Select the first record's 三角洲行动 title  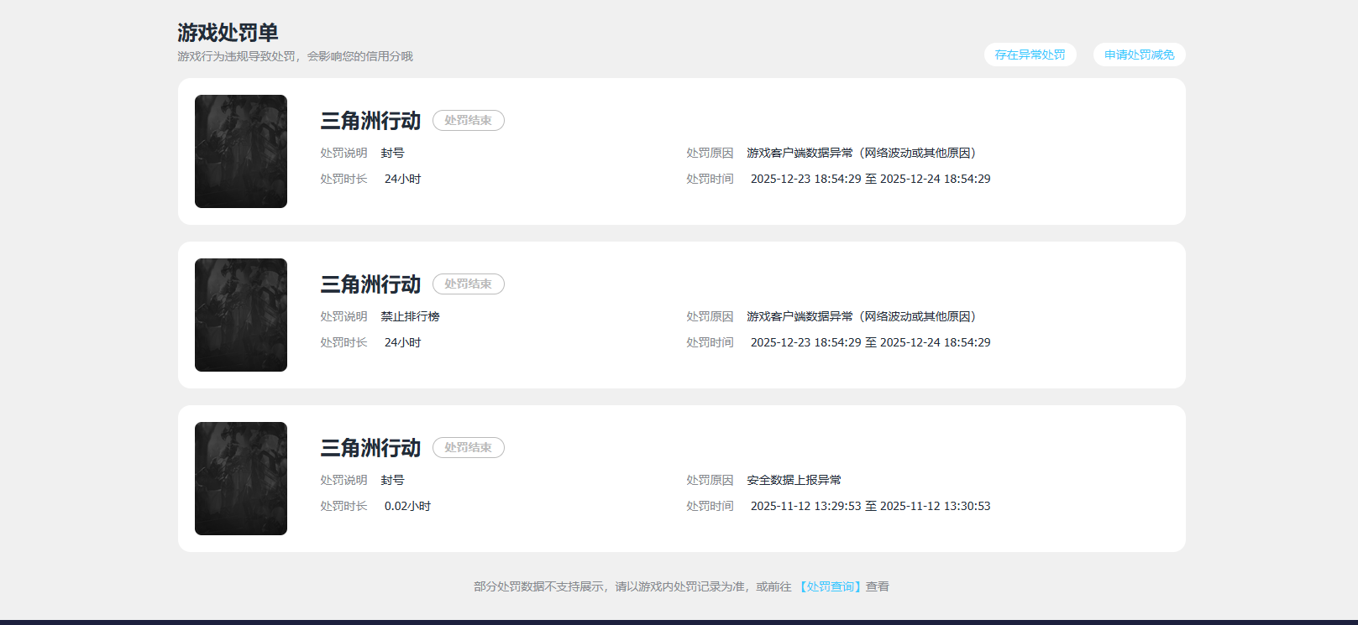point(370,121)
